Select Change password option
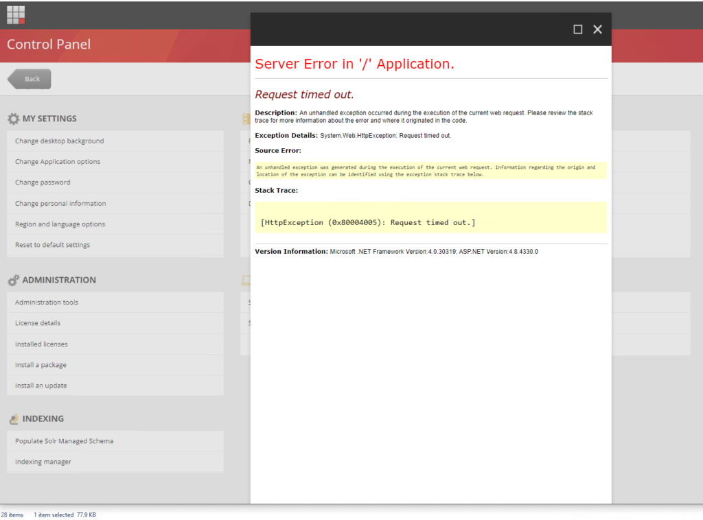This screenshot has width=703, height=520. pyautogui.click(x=115, y=182)
